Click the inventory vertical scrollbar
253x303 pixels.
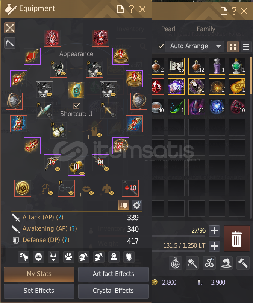click(251, 76)
